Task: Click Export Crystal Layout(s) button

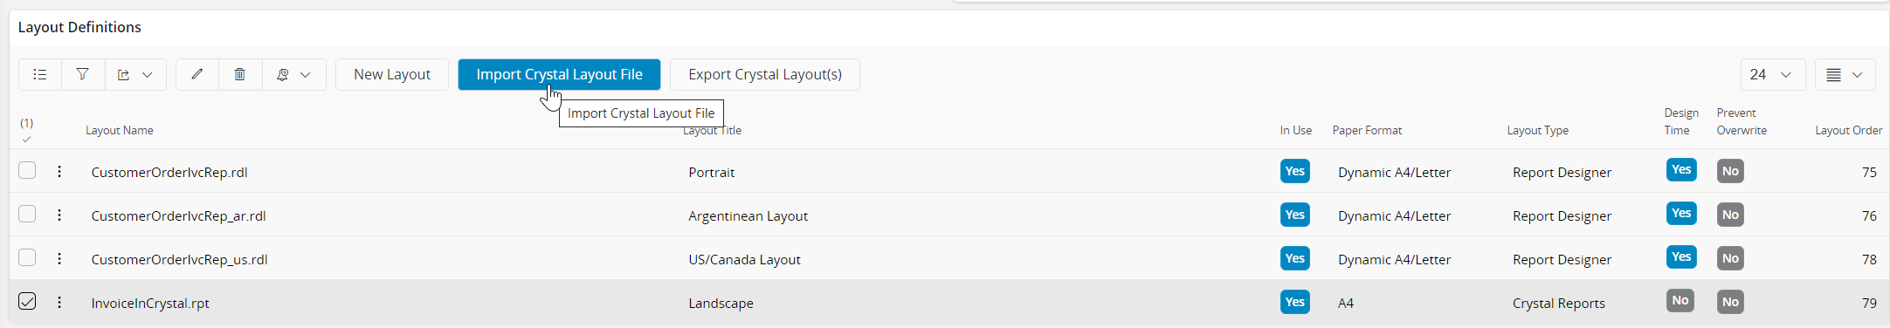Action: tap(765, 75)
